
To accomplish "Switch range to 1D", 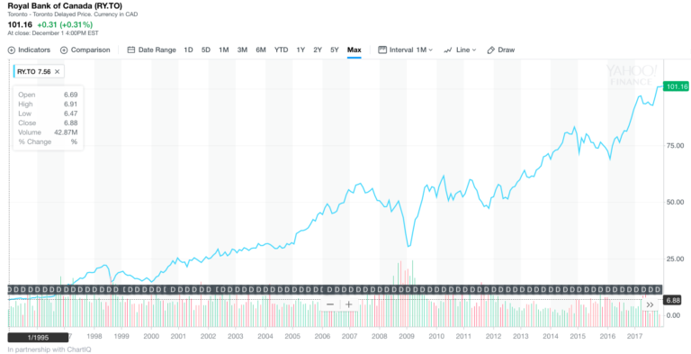I will 188,50.
